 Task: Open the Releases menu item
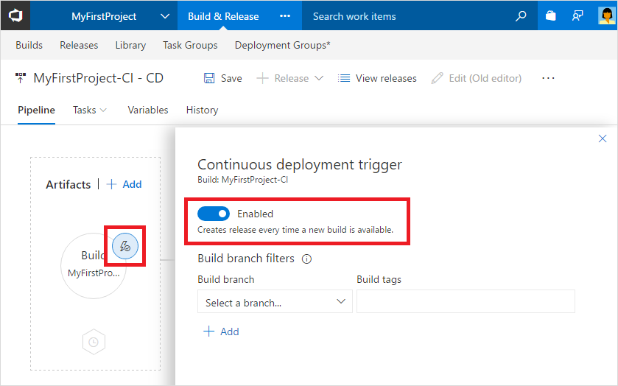pyautogui.click(x=79, y=45)
